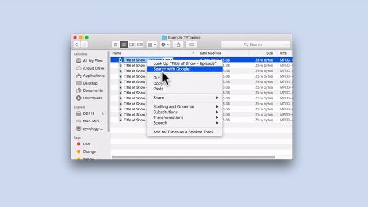The width and height of the screenshot is (368, 207).
Task: Open the item arrangement dropdown
Action: (152, 45)
